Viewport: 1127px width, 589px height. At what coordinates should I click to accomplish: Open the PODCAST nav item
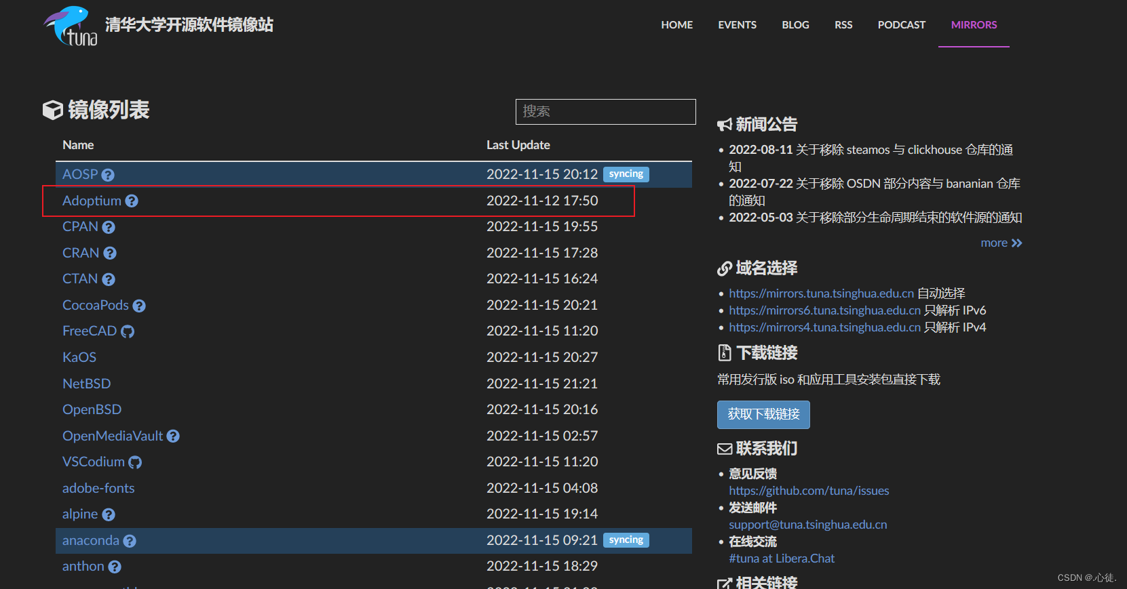click(902, 25)
